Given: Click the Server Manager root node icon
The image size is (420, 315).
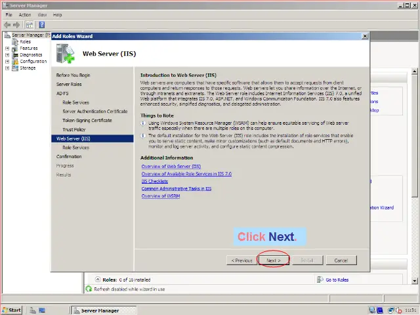Looking at the screenshot, I should 7,35.
